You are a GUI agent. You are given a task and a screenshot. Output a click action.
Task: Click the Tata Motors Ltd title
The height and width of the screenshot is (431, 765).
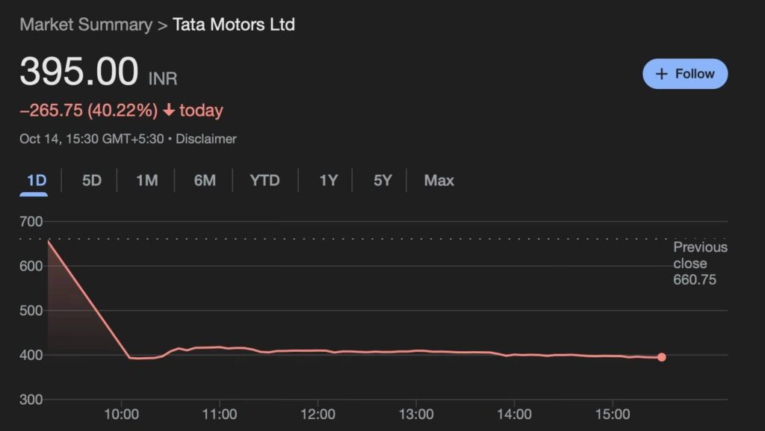(234, 25)
